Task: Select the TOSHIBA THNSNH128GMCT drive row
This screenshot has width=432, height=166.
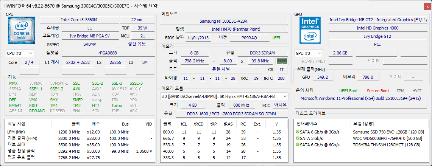Action: click(361, 145)
